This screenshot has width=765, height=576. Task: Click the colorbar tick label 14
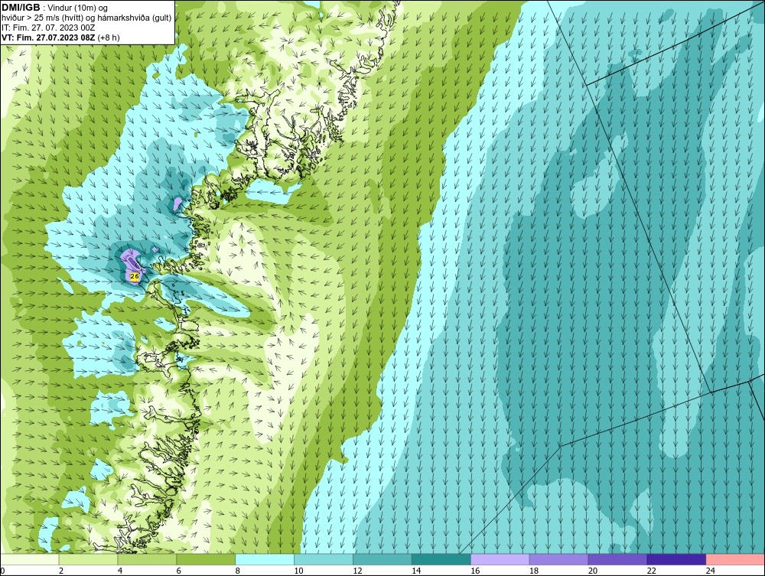click(416, 571)
